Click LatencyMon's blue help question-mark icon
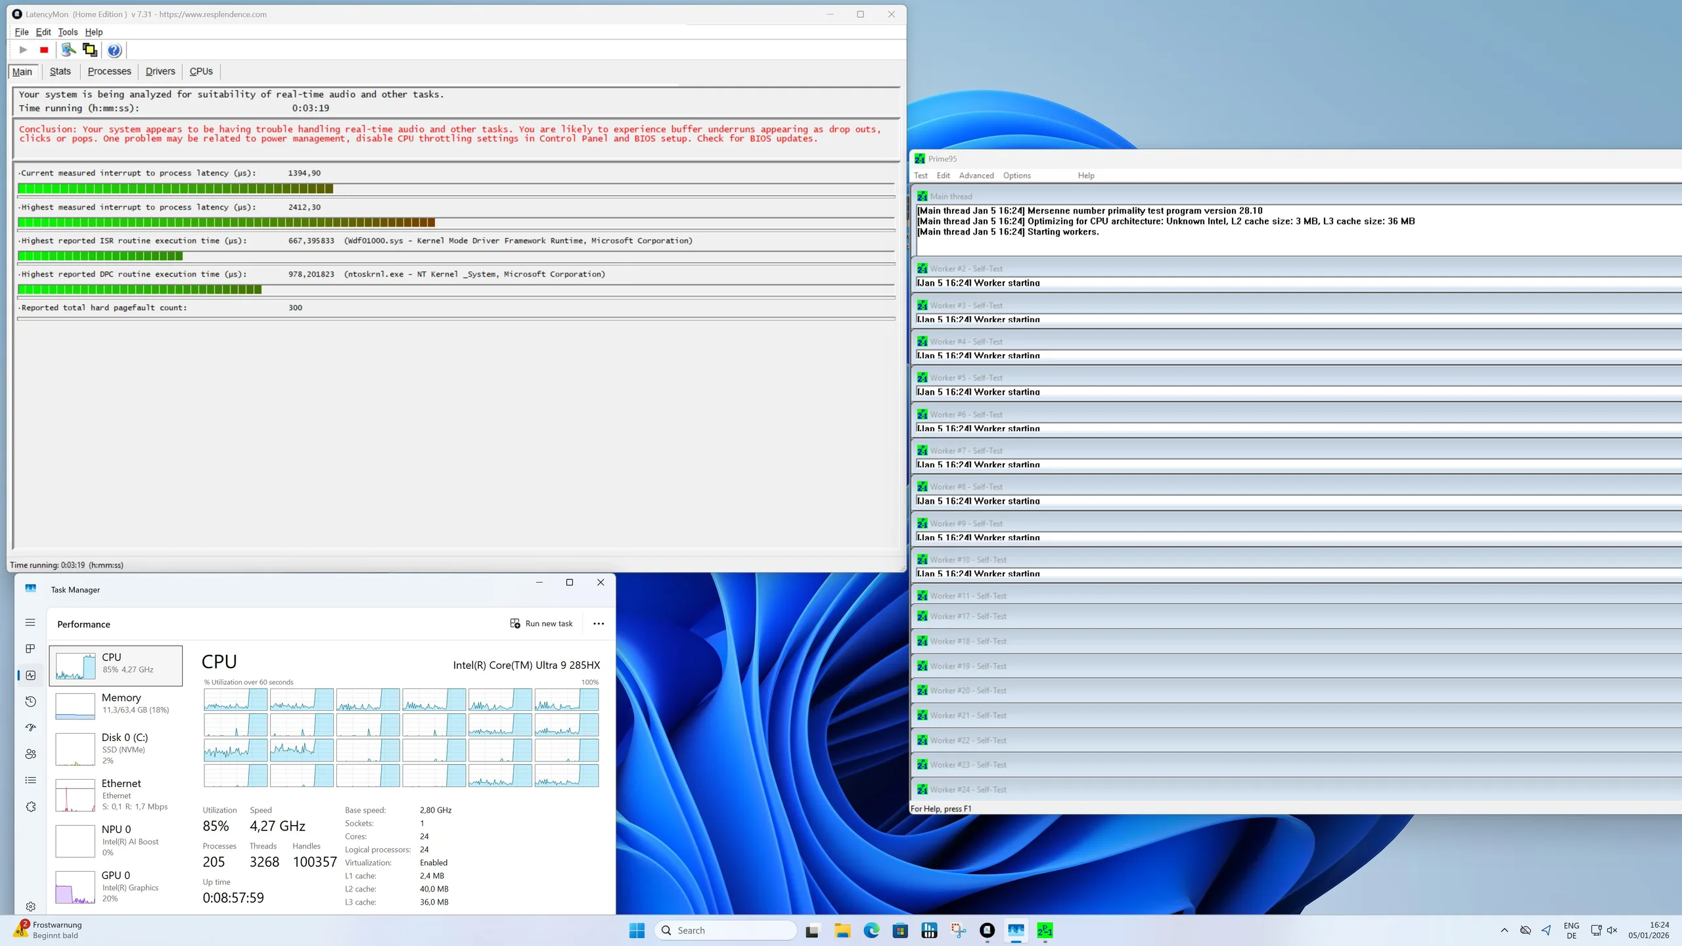 (x=114, y=50)
